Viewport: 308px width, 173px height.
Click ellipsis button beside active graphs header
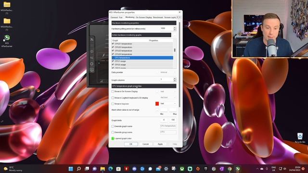(x=174, y=35)
